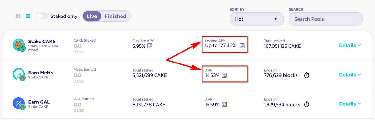375x120 pixels.
Task: Click the Search Pools input field
Action: [326, 19]
